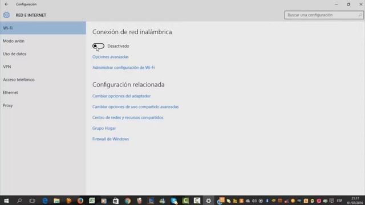Image resolution: width=365 pixels, height=205 pixels.
Task: Open Opciones avanzadas link
Action: coord(110,57)
